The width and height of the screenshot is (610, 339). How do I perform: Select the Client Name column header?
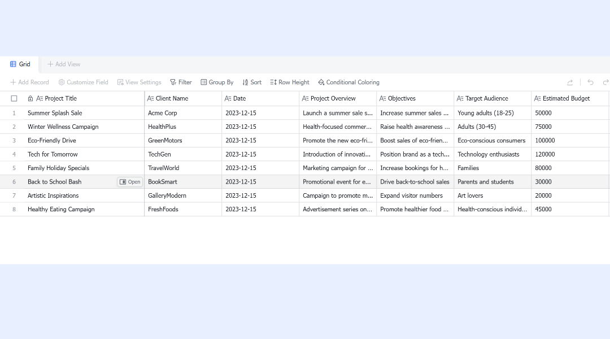[x=183, y=98]
